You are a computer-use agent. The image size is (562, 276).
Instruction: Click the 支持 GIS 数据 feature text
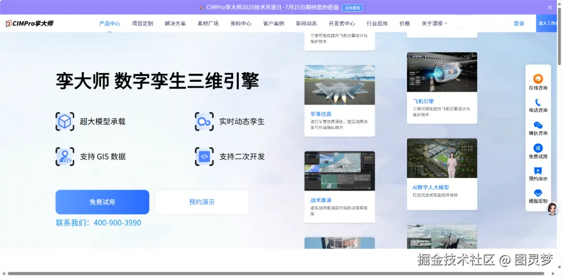pos(103,156)
